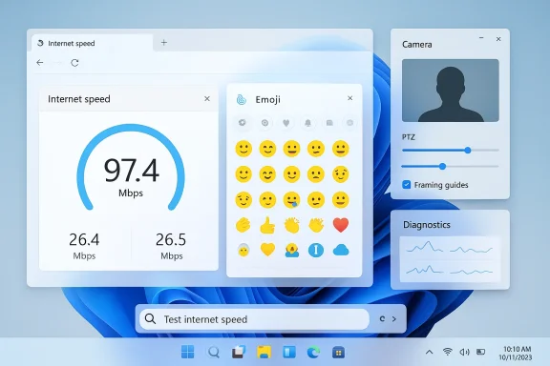Close the Internet speed result card
550x366 pixels.
(x=207, y=99)
